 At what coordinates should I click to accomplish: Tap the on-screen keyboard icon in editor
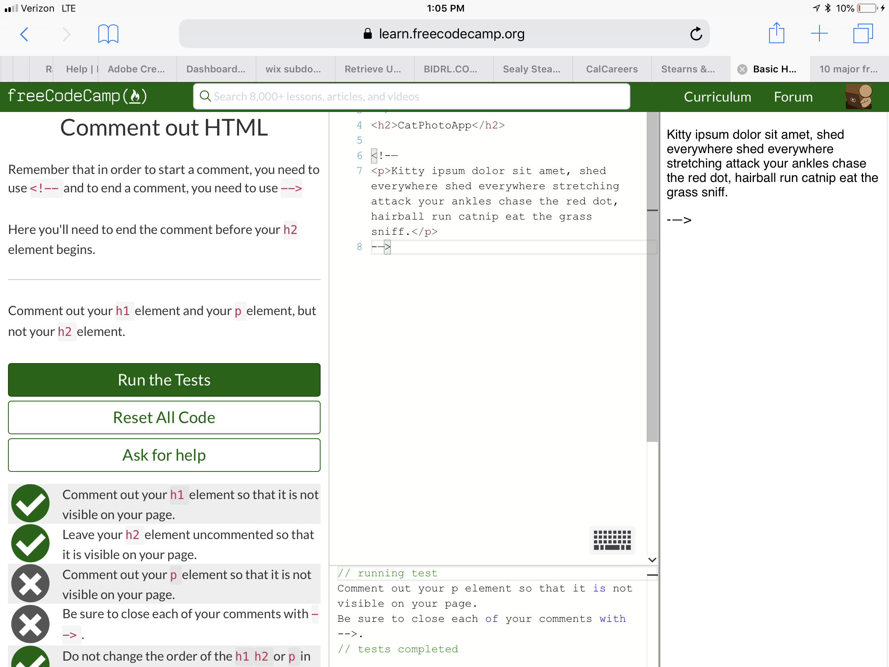[612, 539]
